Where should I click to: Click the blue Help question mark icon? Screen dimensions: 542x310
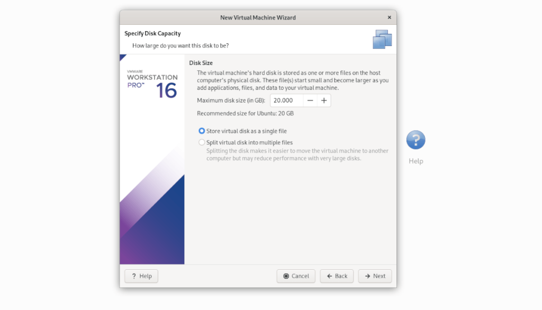[x=415, y=140]
